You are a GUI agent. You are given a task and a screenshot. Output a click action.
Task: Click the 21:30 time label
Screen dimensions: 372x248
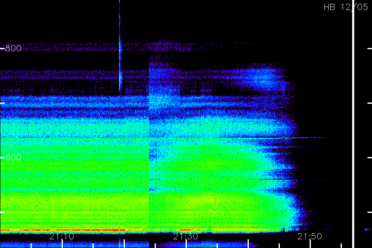point(186,236)
